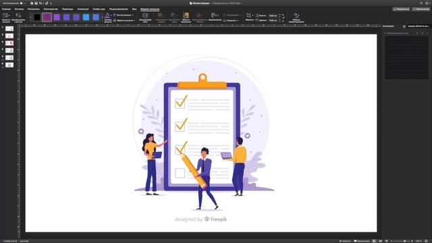Open the Контур рисунка dropdown
Image resolution: width=432 pixels, height=243 pixels.
(x=124, y=15)
